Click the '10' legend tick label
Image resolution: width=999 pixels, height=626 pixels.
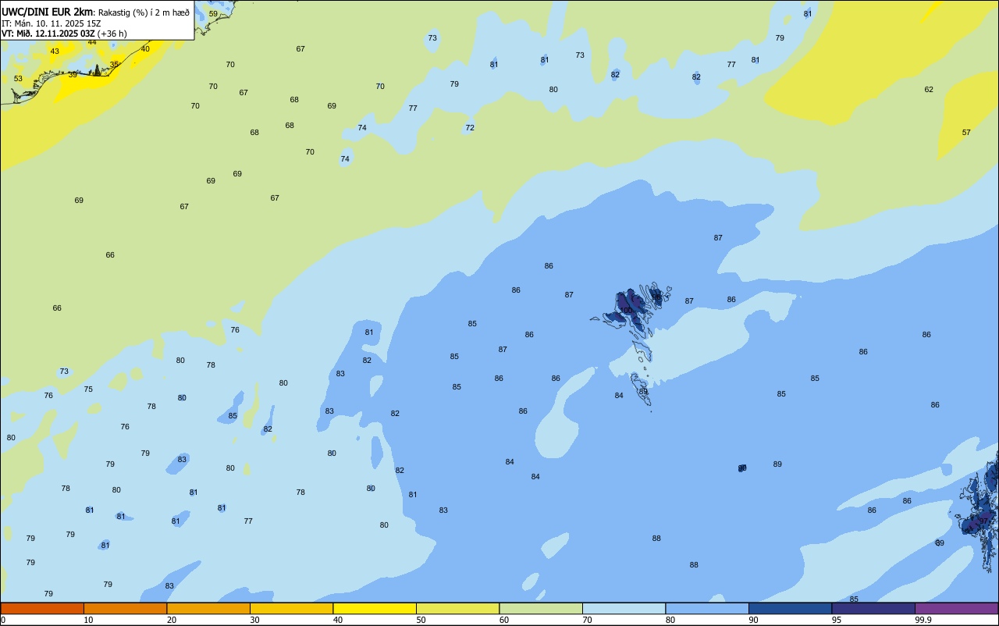pyautogui.click(x=89, y=620)
